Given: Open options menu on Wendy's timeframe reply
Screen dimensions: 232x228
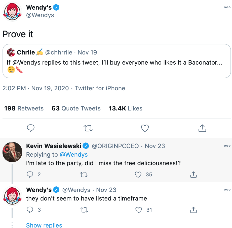Looking at the screenshot, I should (227, 190).
